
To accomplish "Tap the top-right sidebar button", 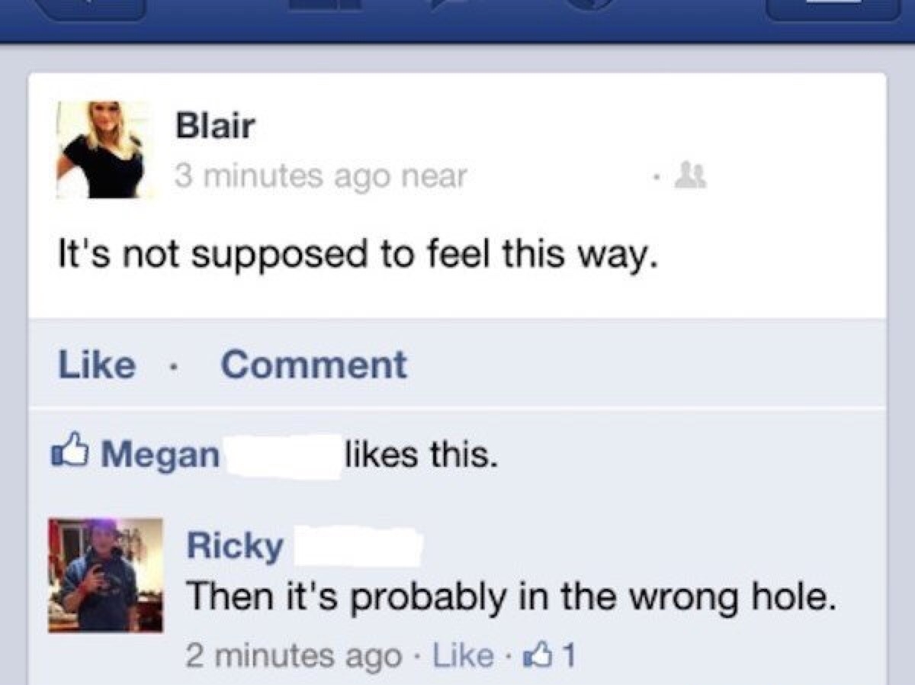I will 833,8.
